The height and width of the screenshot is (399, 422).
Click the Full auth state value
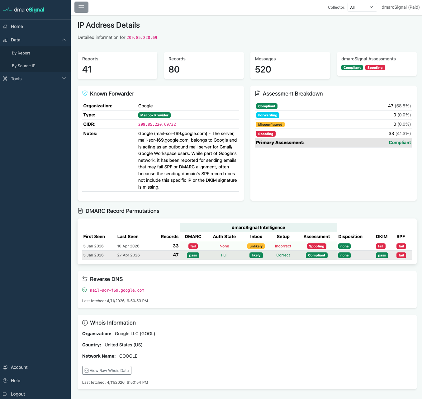point(224,255)
